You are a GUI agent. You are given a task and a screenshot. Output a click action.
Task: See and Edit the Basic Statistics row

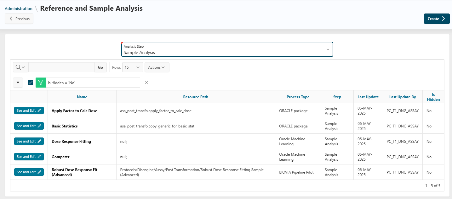click(29, 126)
